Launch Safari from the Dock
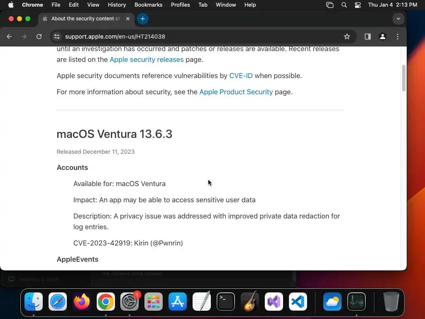This screenshot has height=319, width=425. [58, 302]
